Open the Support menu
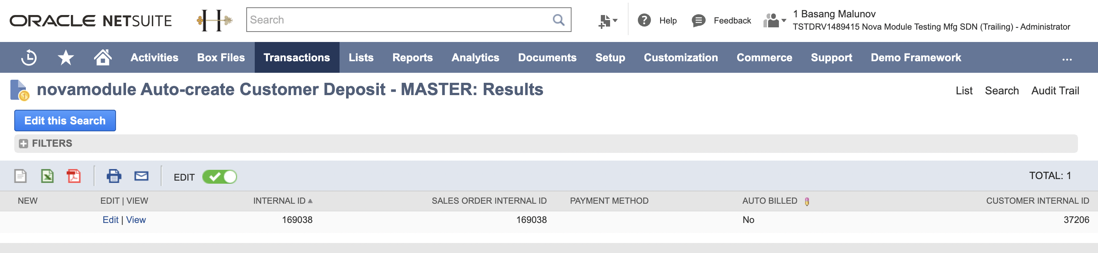 831,57
